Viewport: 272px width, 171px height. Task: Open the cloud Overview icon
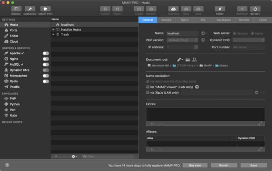pyautogui.click(x=173, y=9)
